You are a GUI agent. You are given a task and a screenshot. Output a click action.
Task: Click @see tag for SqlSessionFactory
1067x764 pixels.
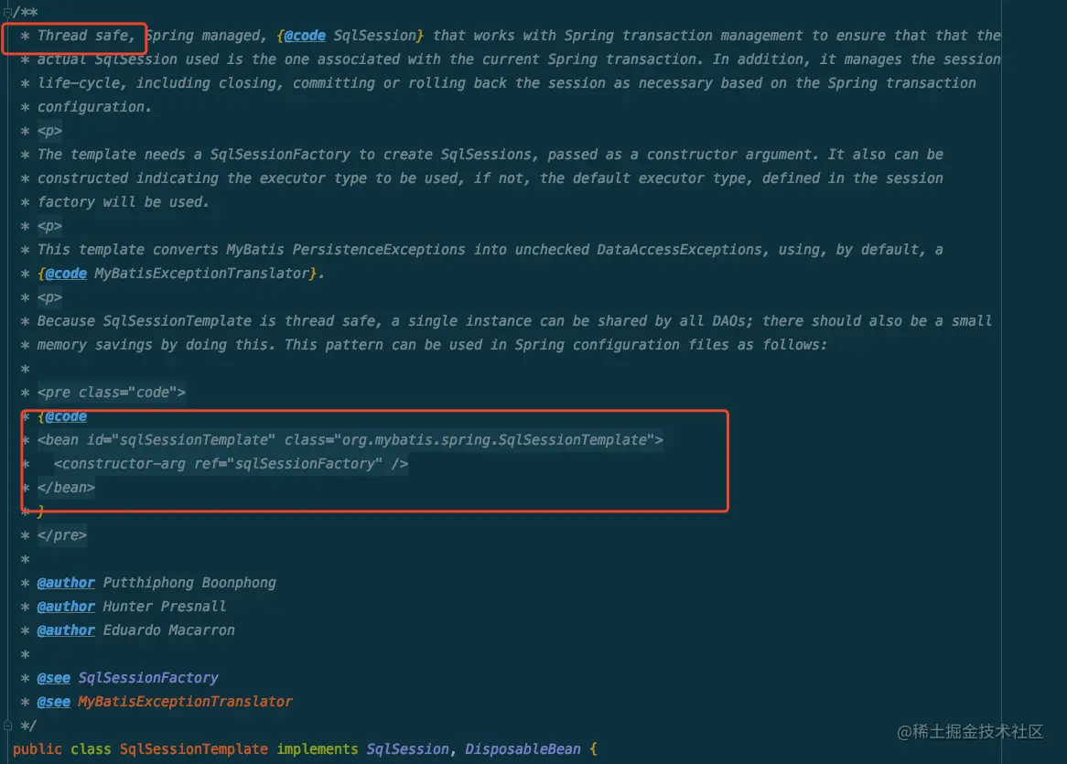(x=54, y=678)
